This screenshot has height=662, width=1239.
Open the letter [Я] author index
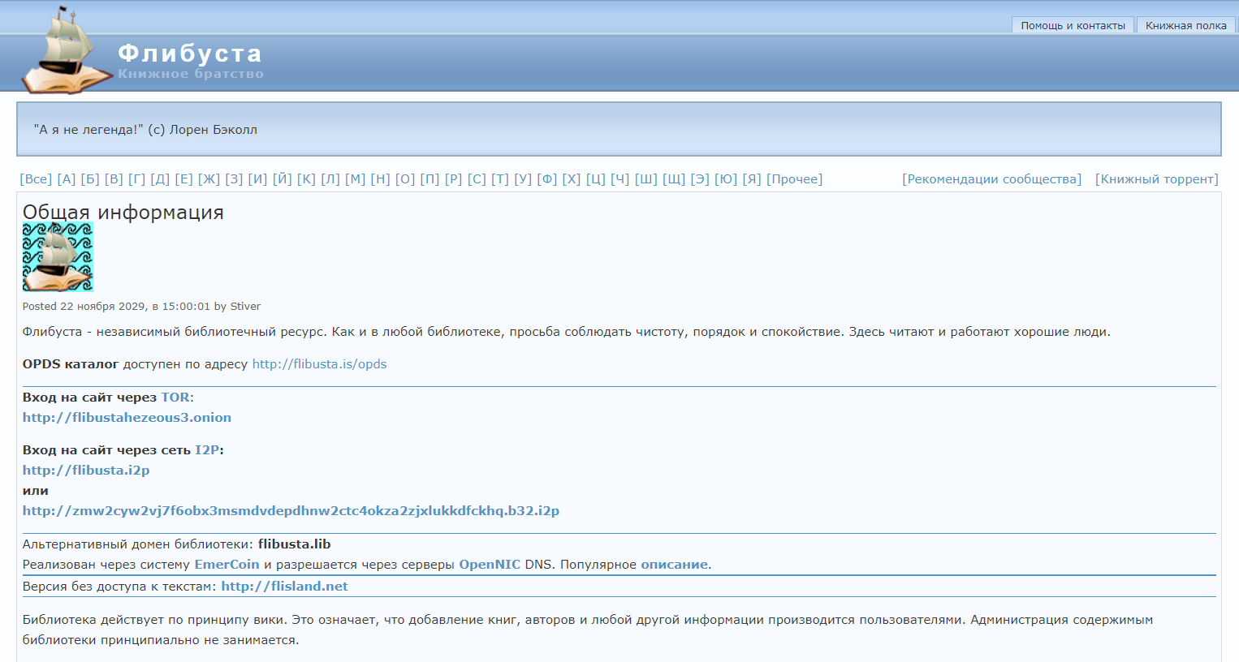click(x=752, y=179)
